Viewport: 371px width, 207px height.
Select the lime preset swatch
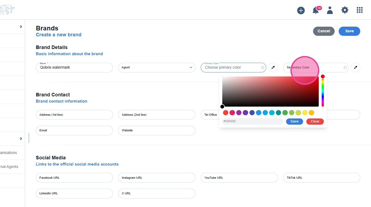click(x=298, y=113)
